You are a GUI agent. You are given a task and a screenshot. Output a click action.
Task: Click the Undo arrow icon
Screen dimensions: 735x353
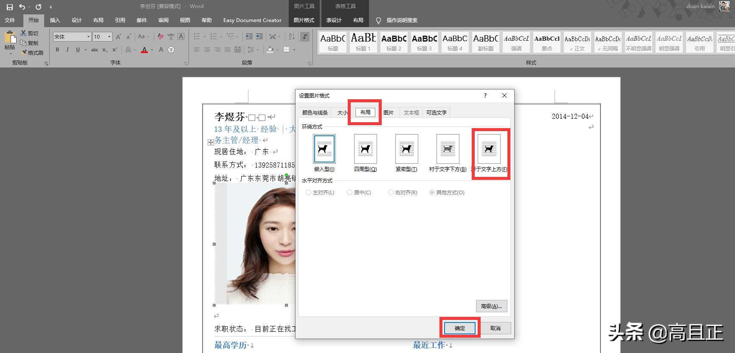[x=22, y=7]
